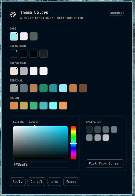Click inside the saturation-brightness color picker area
135x196 pixels.
click(x=40, y=143)
